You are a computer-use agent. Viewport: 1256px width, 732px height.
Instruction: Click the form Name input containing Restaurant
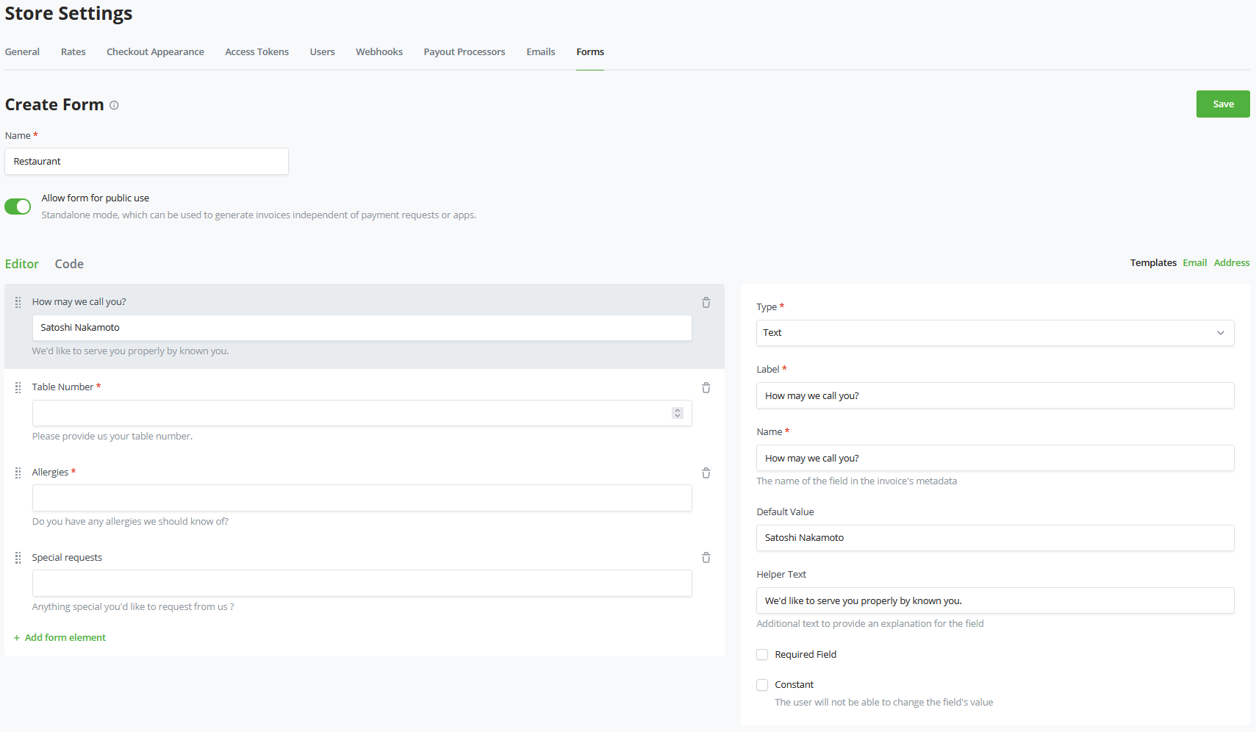click(146, 162)
